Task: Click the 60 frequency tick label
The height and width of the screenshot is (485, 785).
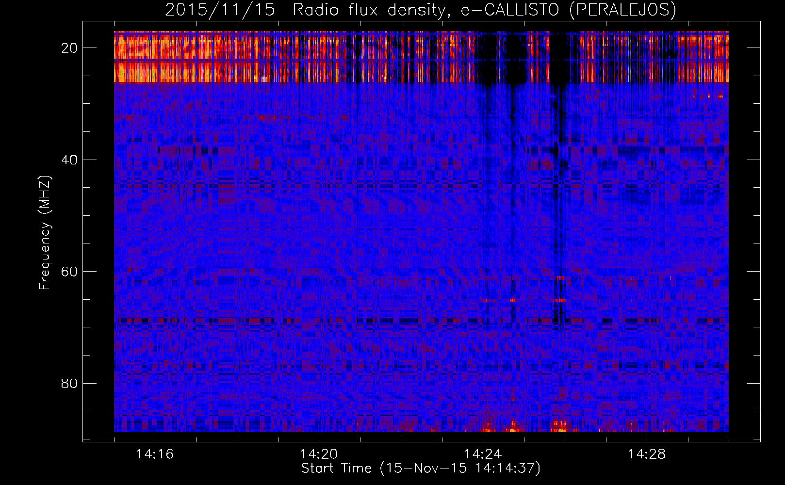Action: [69, 272]
